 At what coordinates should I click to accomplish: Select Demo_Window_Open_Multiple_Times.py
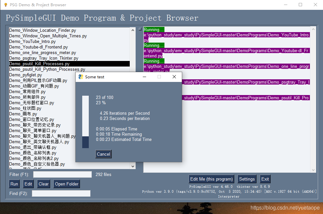[69, 36]
